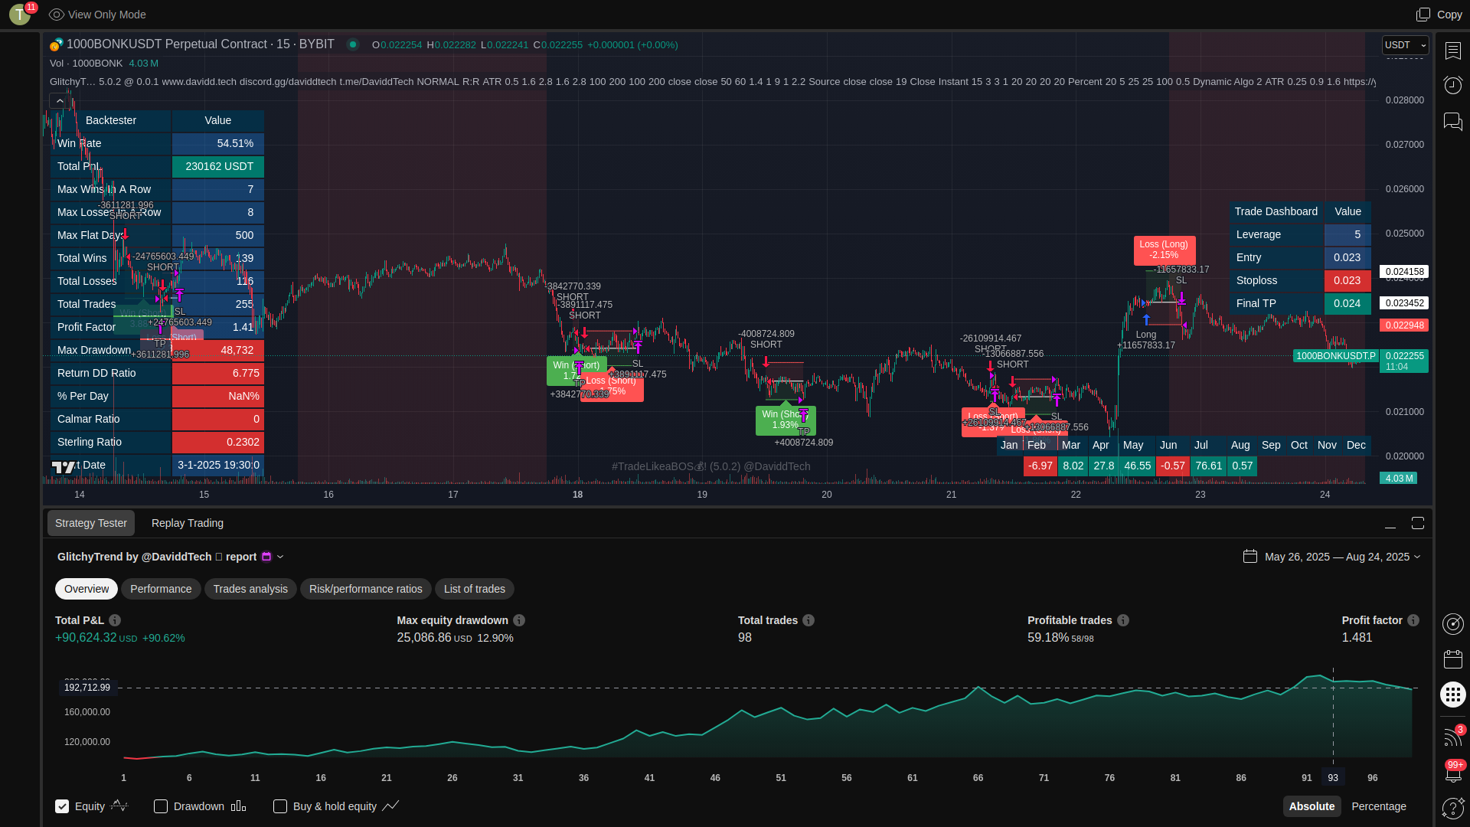Minimize the Strategy Tester panel

[x=1390, y=524]
